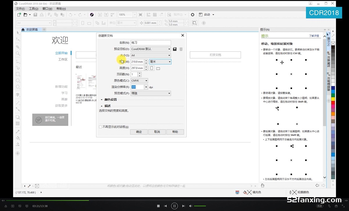Select the Polygon tool in the toolbox
349x211 pixels.
18,87
